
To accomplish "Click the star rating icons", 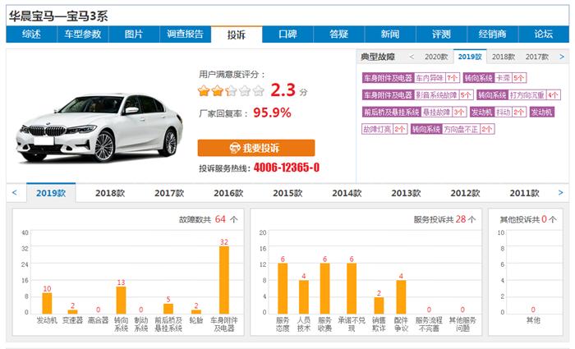I will (231, 90).
